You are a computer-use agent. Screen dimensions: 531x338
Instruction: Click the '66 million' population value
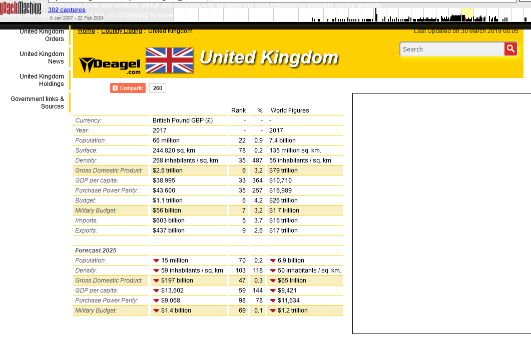pyautogui.click(x=166, y=140)
